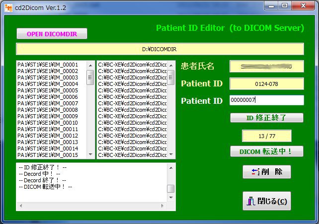
Task: Select PA1¥ST1¥SE1¥IM_00012 in file list
Action: coord(48,136)
